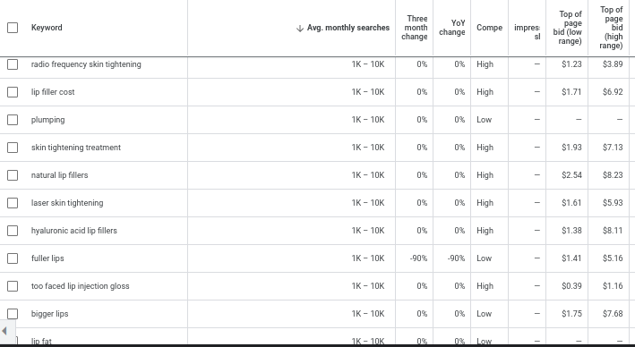Check the fuller lips row checkbox
Screen dimensions: 635x347
(13, 258)
